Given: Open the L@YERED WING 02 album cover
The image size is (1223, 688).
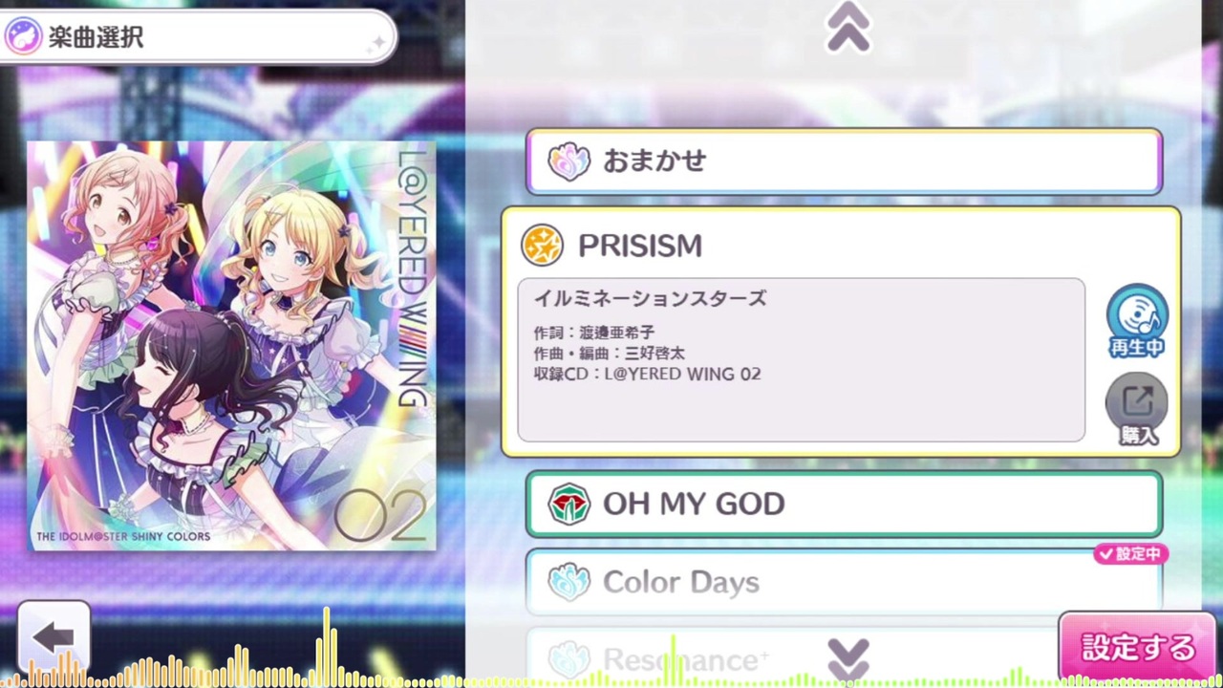Looking at the screenshot, I should (x=230, y=345).
